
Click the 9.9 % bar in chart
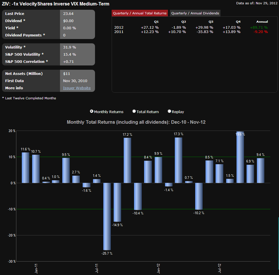click(x=158, y=170)
